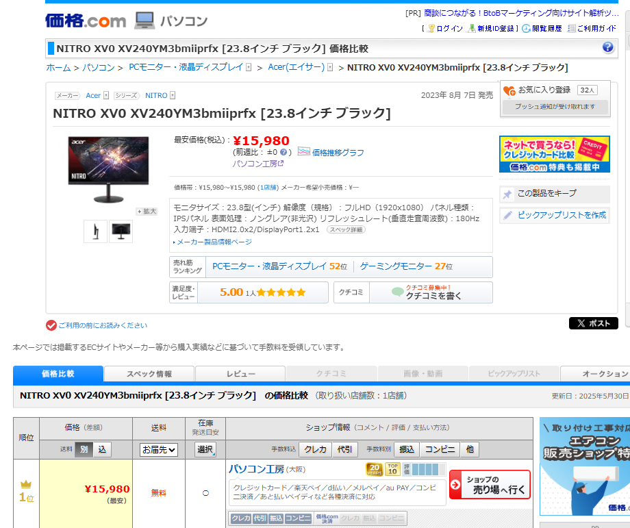Image resolution: width=630 pixels, height=528 pixels.
Task: Click the ホーム breadcrumb link
Action: pos(58,68)
